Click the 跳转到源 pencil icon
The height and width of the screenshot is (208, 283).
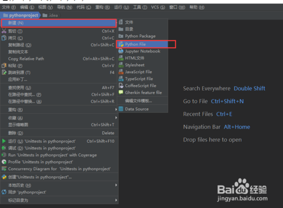pos(4,72)
